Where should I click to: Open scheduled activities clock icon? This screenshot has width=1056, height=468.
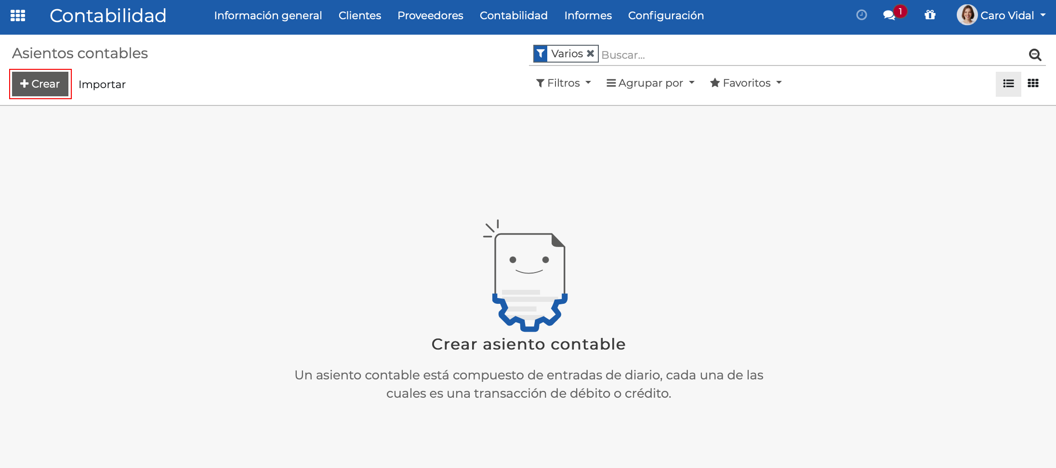pos(861,15)
